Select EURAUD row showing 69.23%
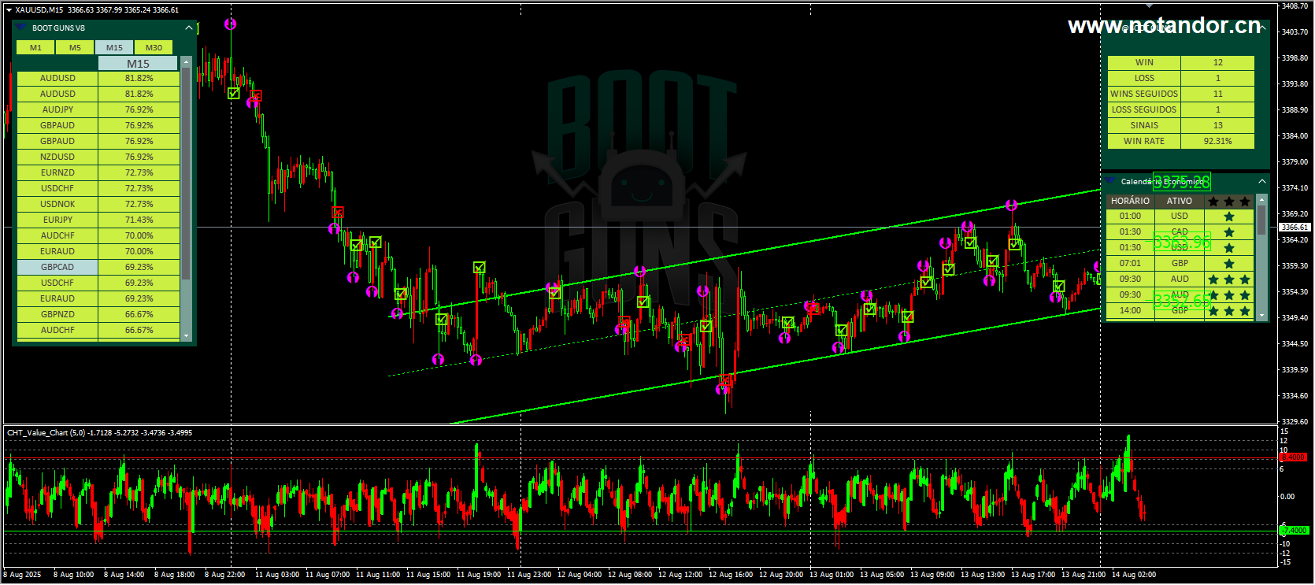1315x585 pixels. coord(98,298)
